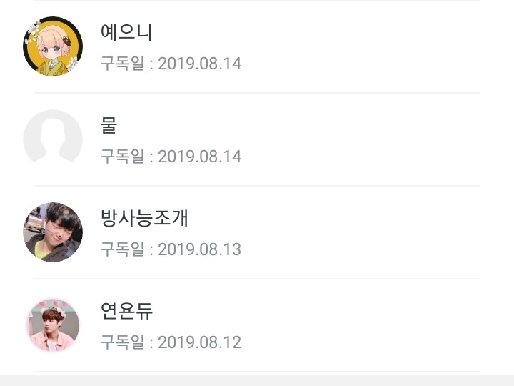Click the 2019.08.14 date under 예으니
Viewport: 514px width, 386px height.
(x=199, y=64)
